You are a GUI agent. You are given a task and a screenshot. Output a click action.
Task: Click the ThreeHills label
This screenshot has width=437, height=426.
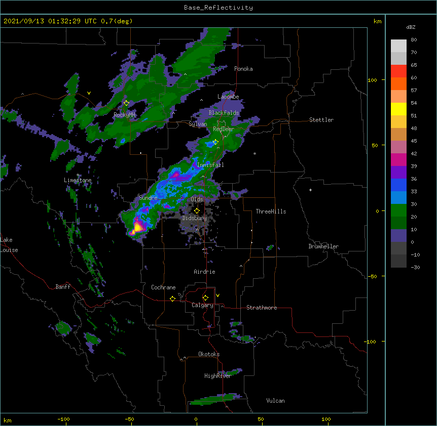(x=271, y=211)
